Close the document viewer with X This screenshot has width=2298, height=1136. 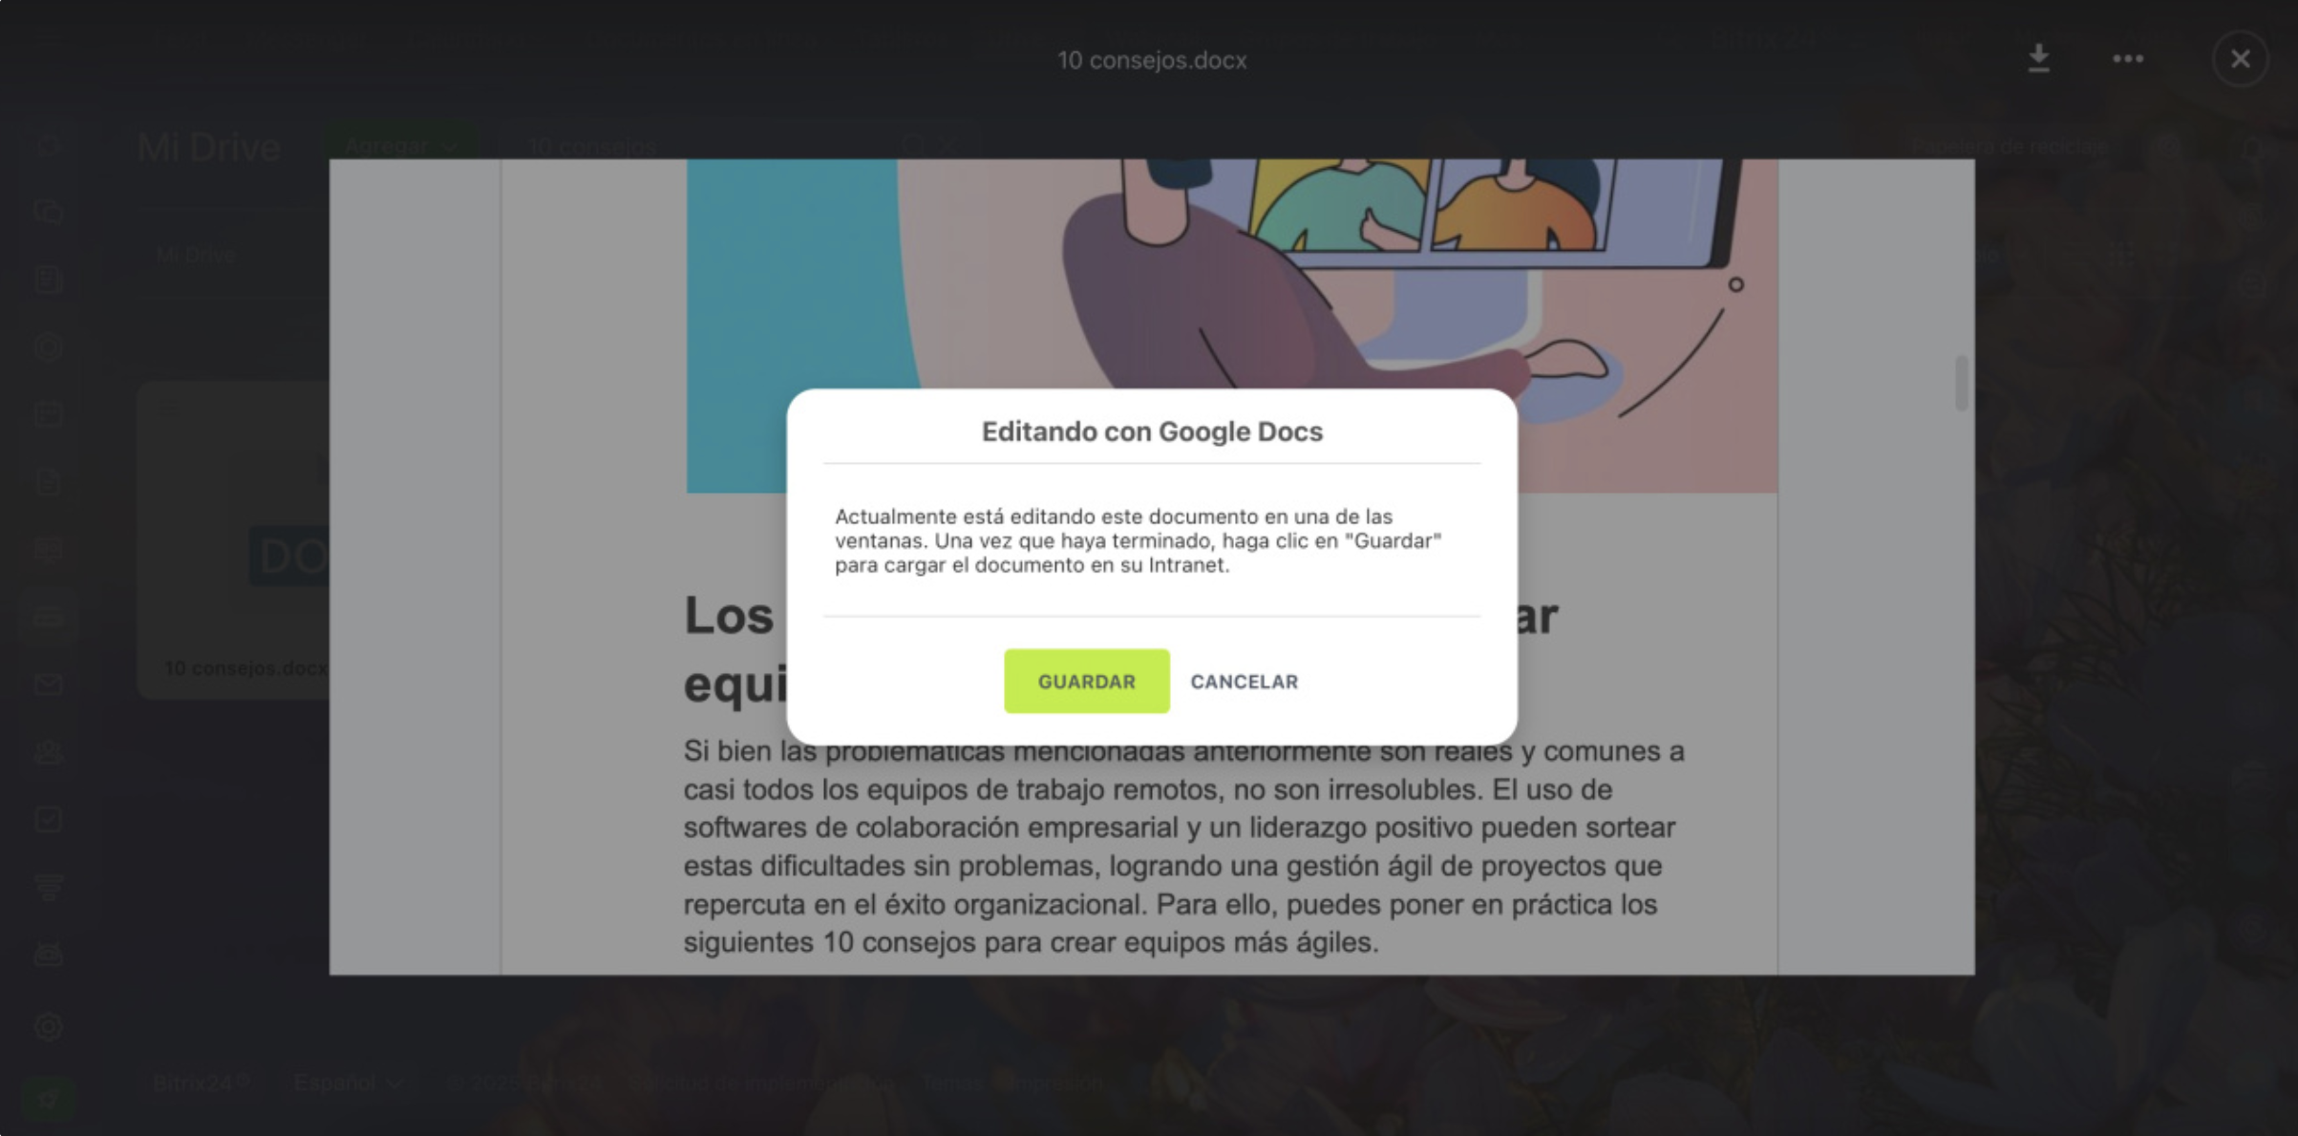2240,59
